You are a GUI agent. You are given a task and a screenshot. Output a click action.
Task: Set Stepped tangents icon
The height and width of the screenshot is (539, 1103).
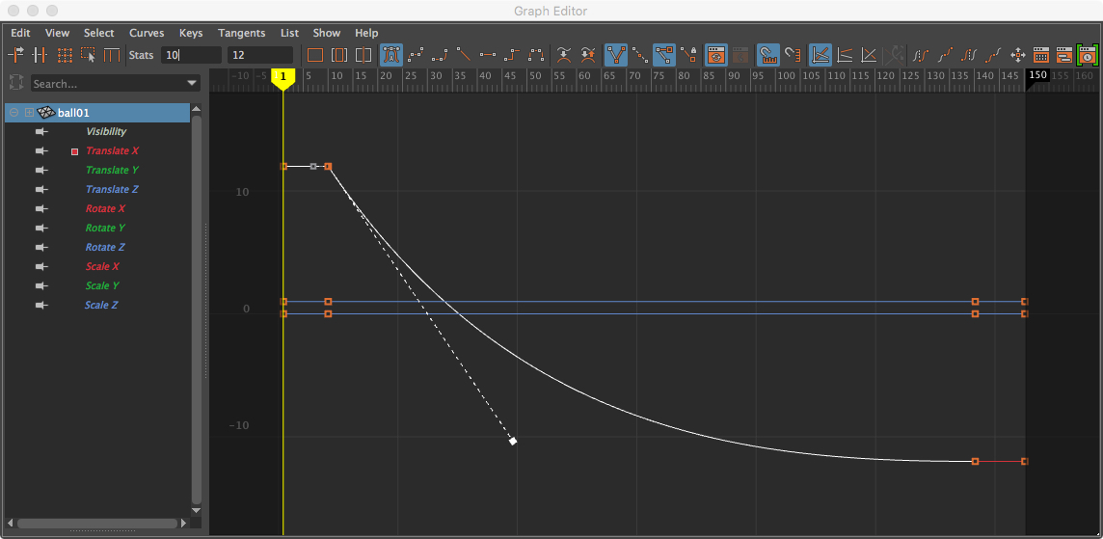tap(512, 55)
